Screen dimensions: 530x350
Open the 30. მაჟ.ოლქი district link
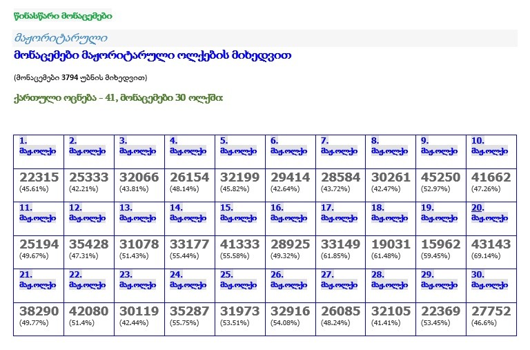tap(489, 280)
